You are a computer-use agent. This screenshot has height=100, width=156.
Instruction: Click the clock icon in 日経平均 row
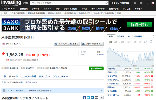(x=152, y=69)
